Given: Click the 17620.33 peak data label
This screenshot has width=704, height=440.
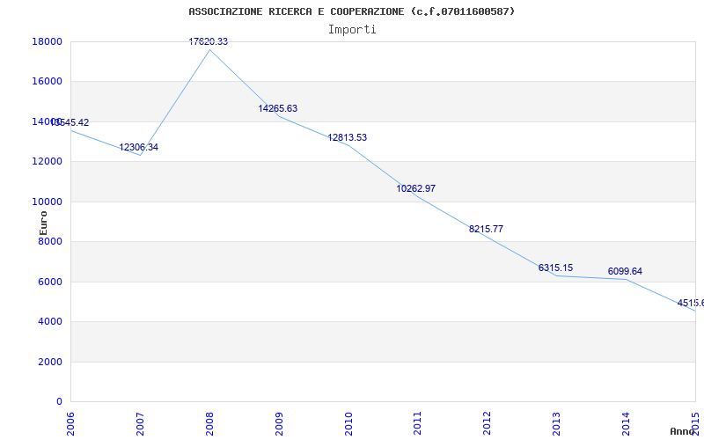Looking at the screenshot, I should [209, 41].
